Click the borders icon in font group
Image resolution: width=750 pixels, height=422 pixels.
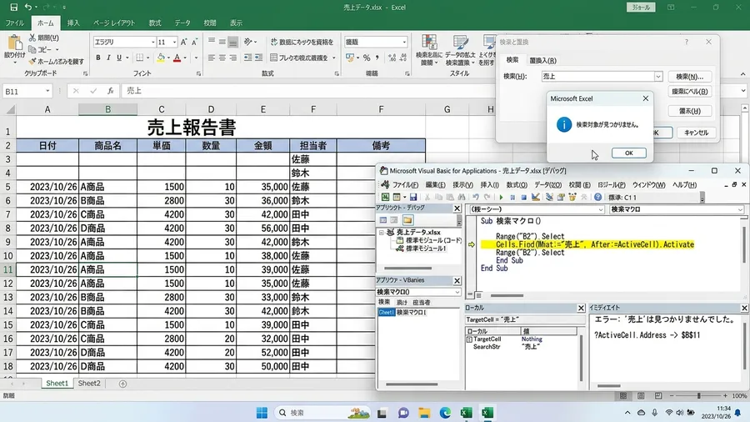point(140,58)
